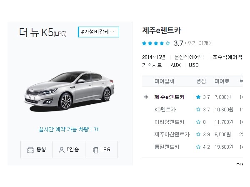Open the #가성비갑케 hashtag tag box
This screenshot has width=250, height=187.
pyautogui.click(x=98, y=32)
